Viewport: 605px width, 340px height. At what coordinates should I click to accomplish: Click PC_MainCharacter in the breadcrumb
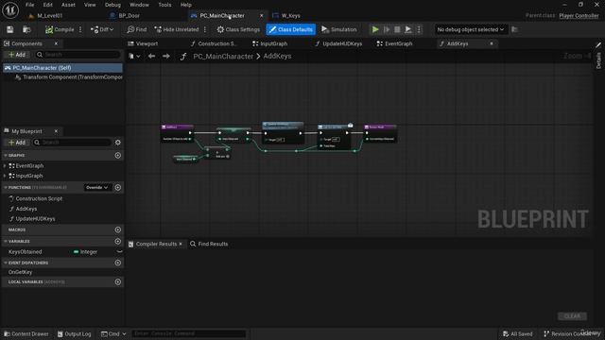223,57
